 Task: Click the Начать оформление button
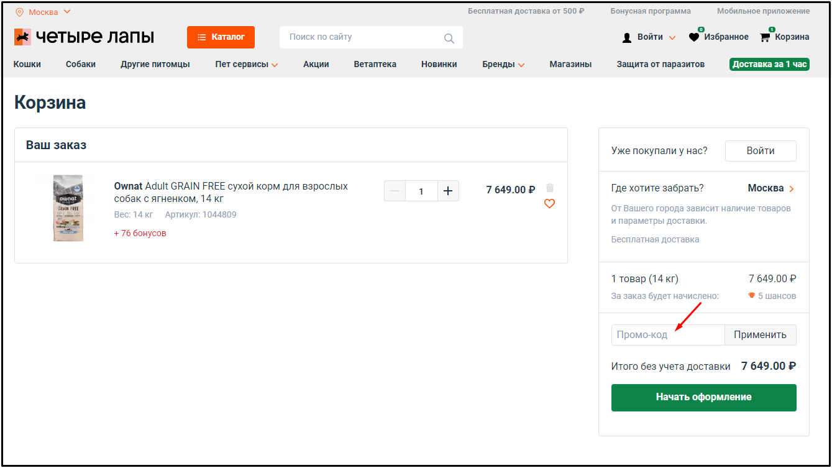704,397
